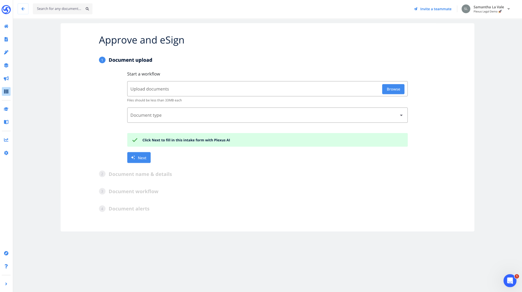Click the book library icon in sidebar

[x=6, y=122]
